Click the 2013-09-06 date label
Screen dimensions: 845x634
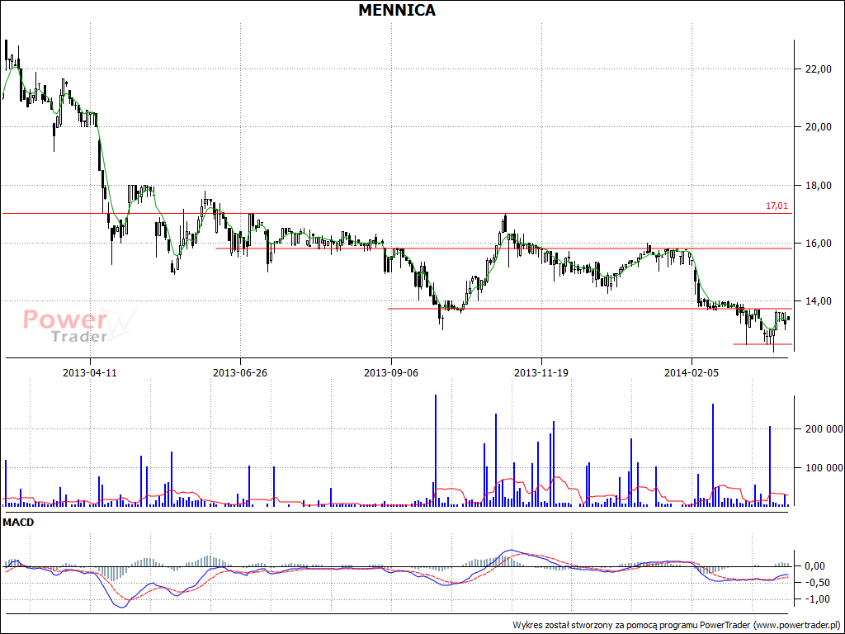(x=391, y=372)
